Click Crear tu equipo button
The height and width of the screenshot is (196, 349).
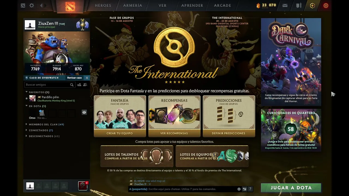(x=120, y=133)
